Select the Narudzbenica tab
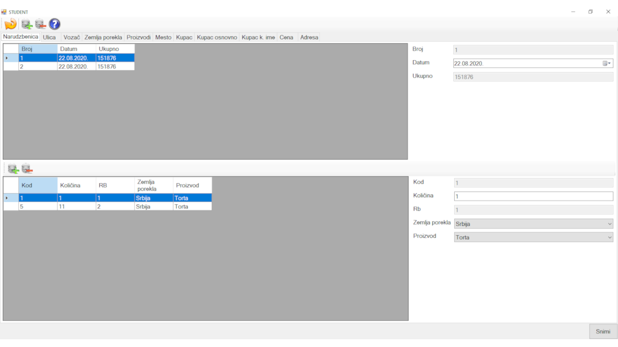 click(21, 37)
